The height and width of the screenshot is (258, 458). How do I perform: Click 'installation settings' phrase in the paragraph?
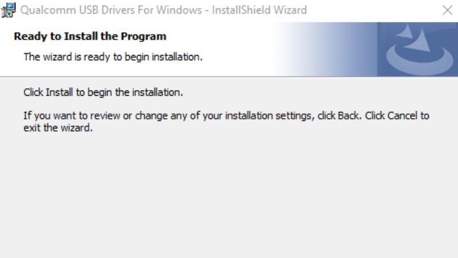point(269,116)
